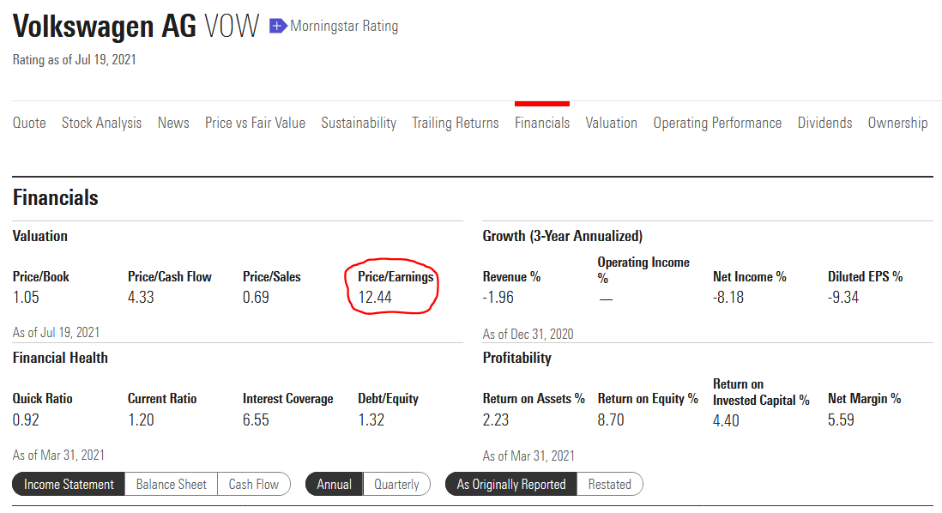The width and height of the screenshot is (942, 513).
Task: Switch to the Stock Analysis tab
Action: click(x=101, y=123)
